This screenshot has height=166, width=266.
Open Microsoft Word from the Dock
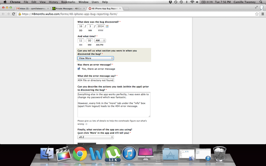click(x=96, y=154)
